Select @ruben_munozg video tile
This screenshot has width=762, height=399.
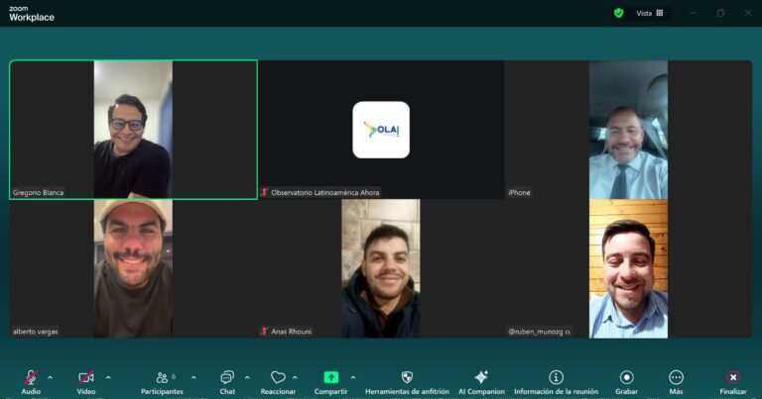point(628,268)
